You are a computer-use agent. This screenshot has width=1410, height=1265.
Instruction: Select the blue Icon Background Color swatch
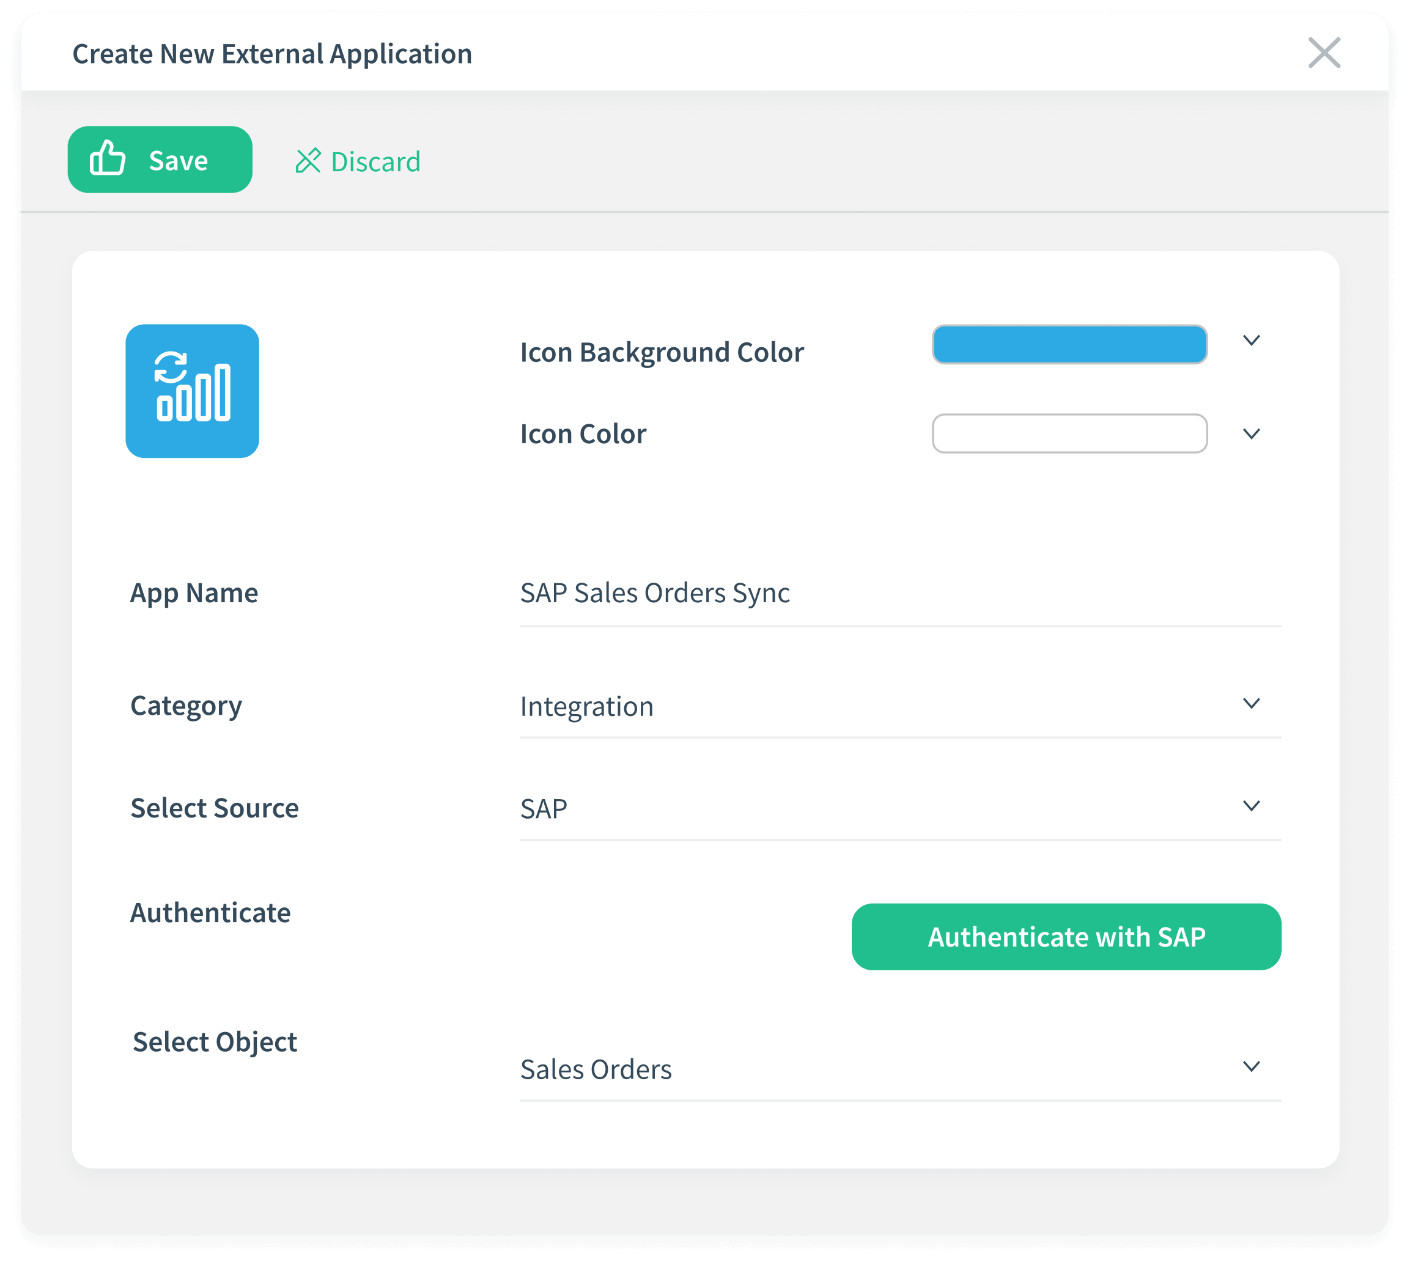(x=1069, y=344)
